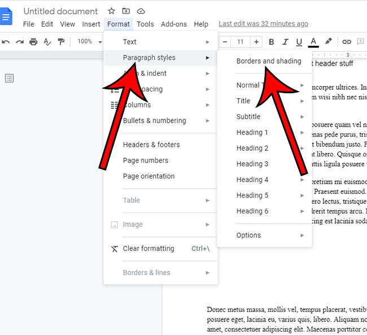Screen dimensions: 367x335
Task: Click the Insert link icon
Action: 347,42
